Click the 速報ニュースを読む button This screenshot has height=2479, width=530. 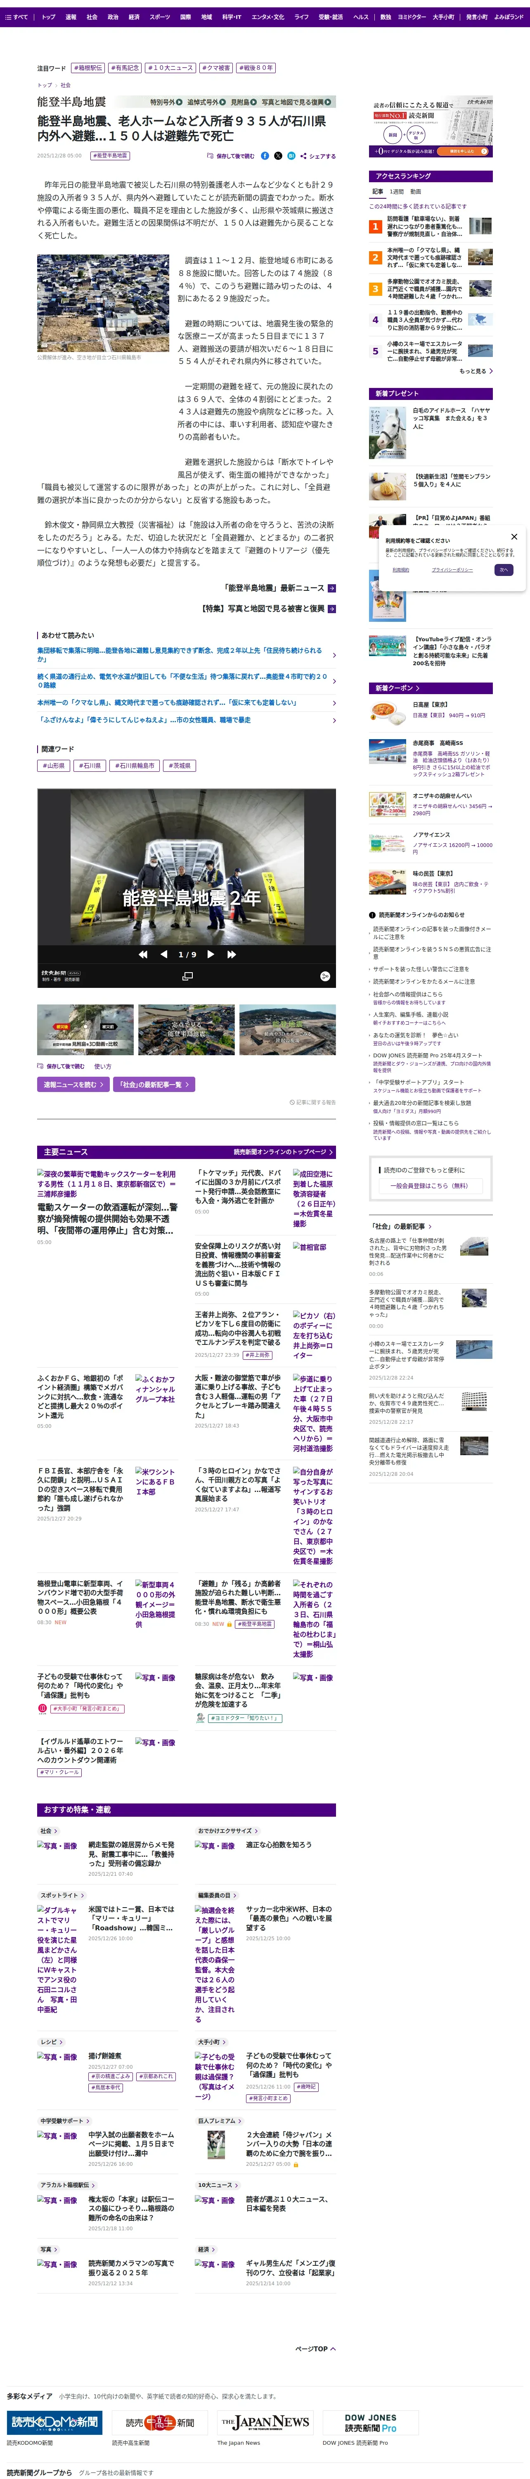click(73, 1085)
